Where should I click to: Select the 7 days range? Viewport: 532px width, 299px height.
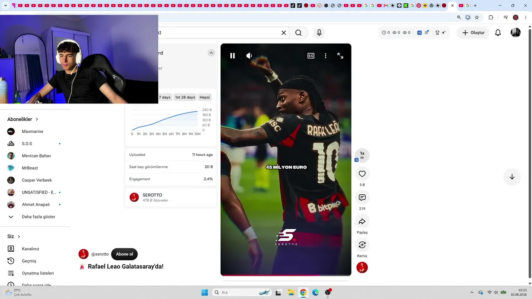coord(165,97)
